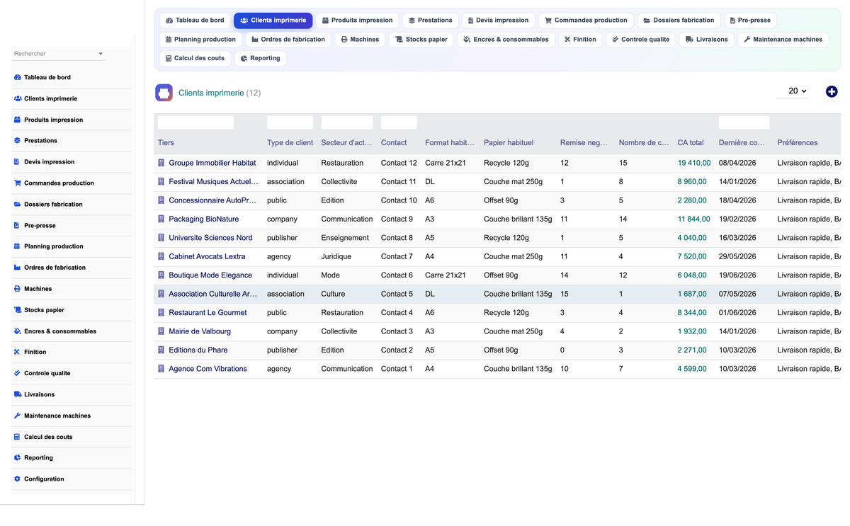Open the Rechercher dropdown in sidebar
850x526 pixels.
59,54
